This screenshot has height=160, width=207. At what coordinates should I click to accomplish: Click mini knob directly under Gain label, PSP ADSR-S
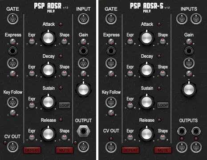point(189,42)
